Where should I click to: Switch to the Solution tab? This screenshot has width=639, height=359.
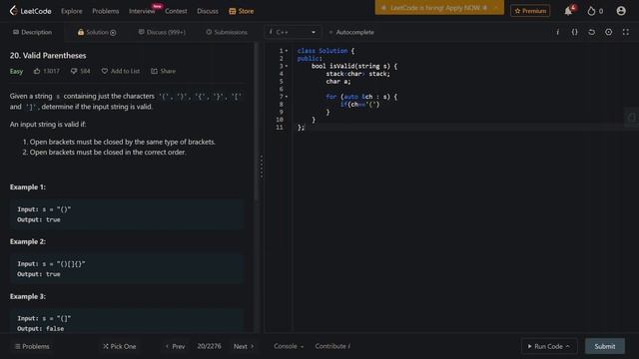[97, 32]
